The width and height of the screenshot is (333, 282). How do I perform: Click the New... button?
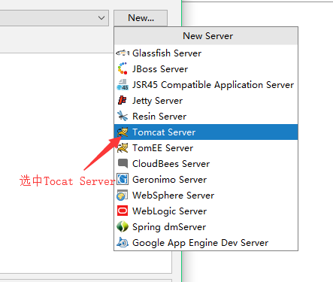pos(141,18)
